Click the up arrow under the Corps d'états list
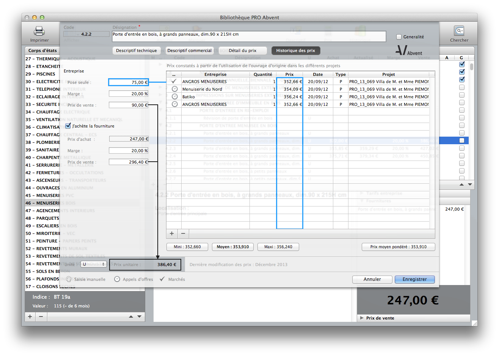Viewport: 499px width, 356px height. [x=131, y=317]
